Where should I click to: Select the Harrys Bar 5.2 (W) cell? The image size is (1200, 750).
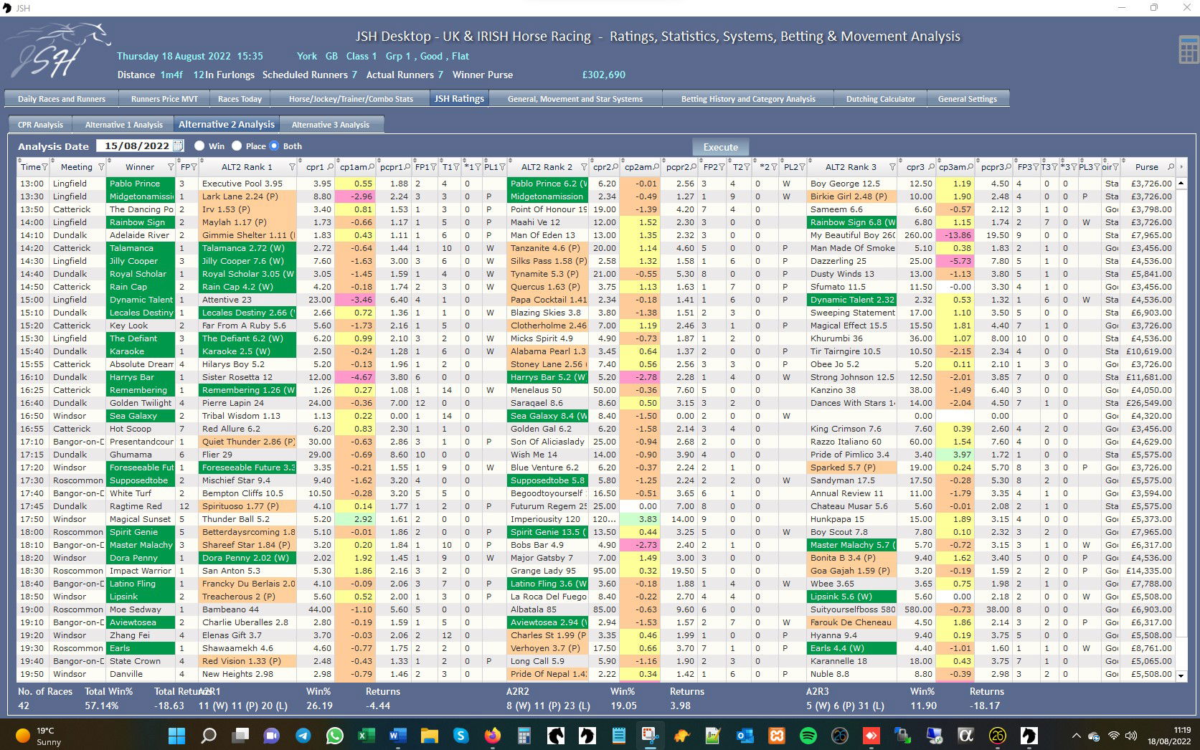tap(548, 377)
